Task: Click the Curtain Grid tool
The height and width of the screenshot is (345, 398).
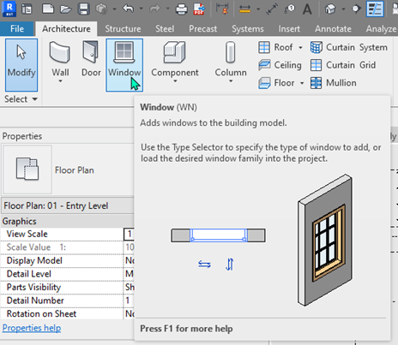Action: 343,65
